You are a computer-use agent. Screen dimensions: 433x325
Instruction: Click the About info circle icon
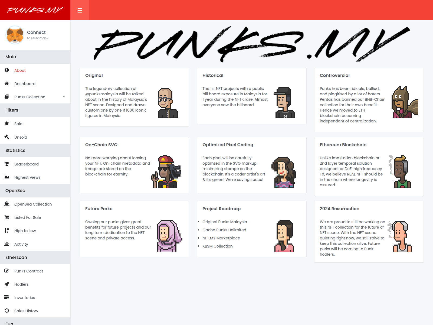click(7, 70)
